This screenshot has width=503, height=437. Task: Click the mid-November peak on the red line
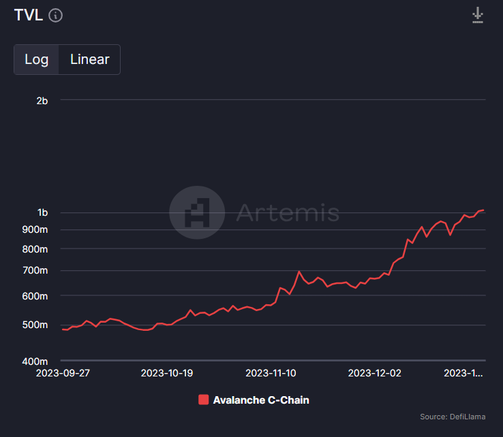[299, 272]
